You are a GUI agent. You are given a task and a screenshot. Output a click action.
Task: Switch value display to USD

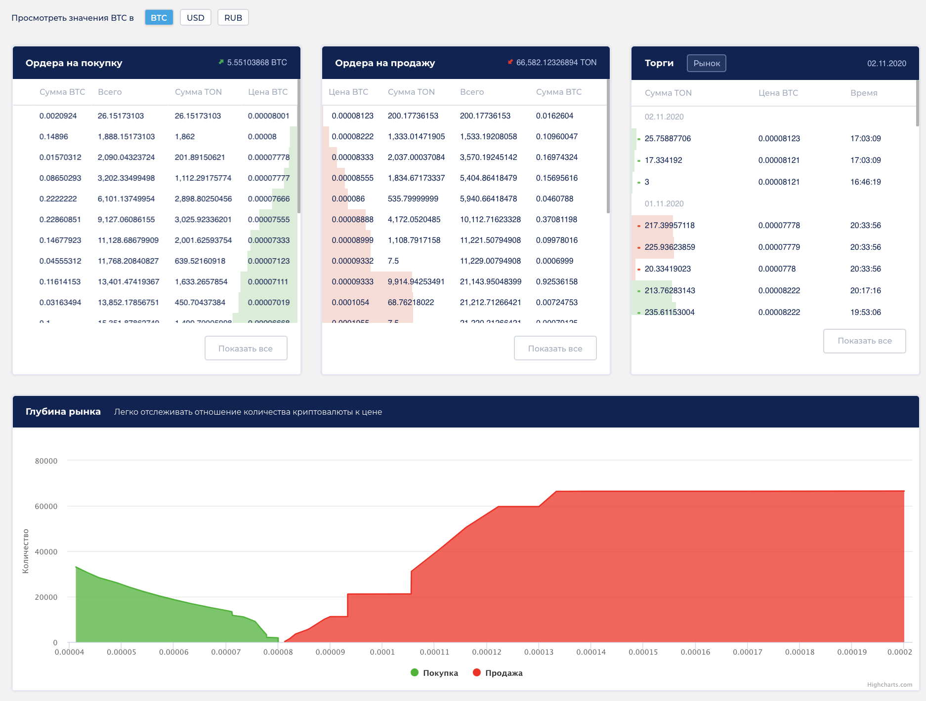click(196, 18)
